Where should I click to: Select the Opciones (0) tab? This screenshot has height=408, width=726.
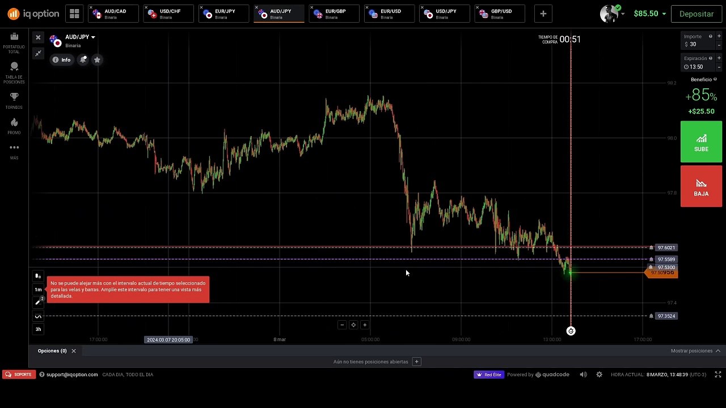click(x=52, y=351)
